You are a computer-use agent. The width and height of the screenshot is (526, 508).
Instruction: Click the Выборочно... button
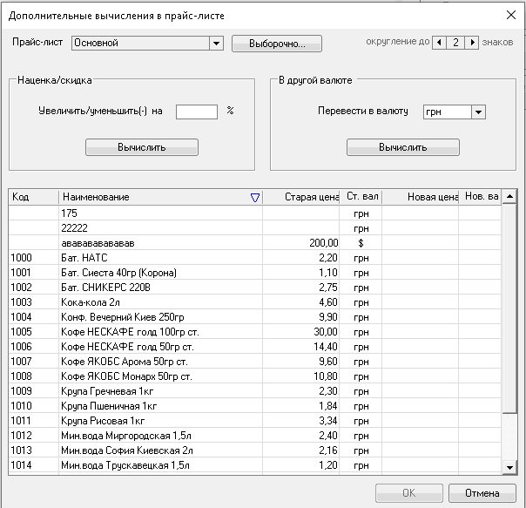pyautogui.click(x=277, y=44)
